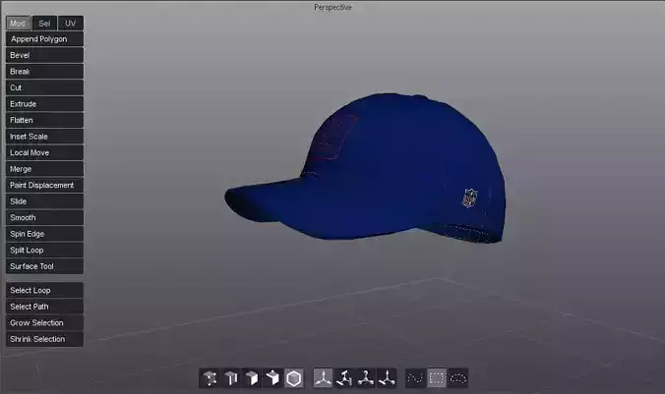This screenshot has height=394, width=665.
Task: Activate the rotate gizmo icon
Action: [366, 378]
